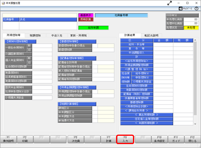The width and height of the screenshot is (201, 148).
Task: Click the 住宅借入金等控除額 row label
Action: coord(147,119)
